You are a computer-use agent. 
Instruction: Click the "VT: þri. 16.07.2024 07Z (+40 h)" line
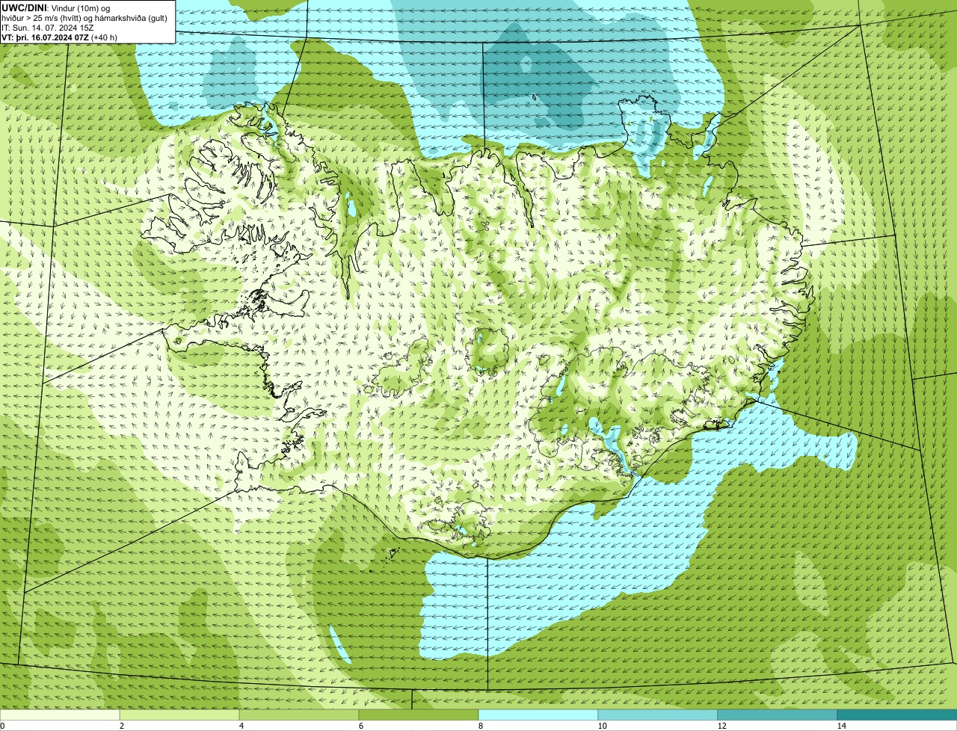(x=59, y=37)
